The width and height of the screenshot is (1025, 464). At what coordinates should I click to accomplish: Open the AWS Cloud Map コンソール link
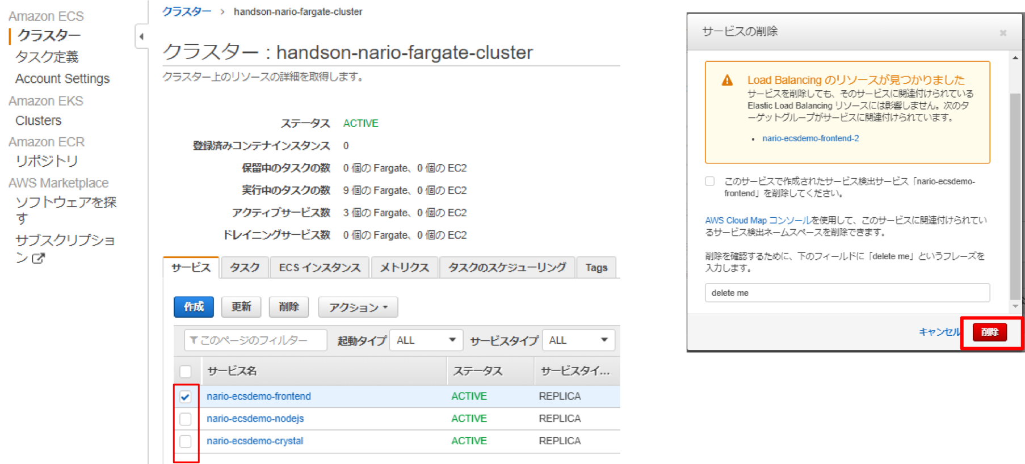pyautogui.click(x=758, y=220)
